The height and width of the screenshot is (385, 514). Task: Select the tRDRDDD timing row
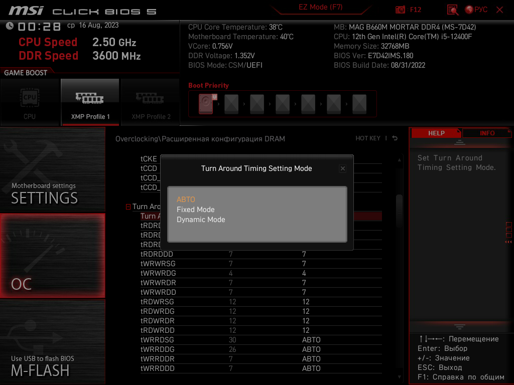pyautogui.click(x=261, y=254)
